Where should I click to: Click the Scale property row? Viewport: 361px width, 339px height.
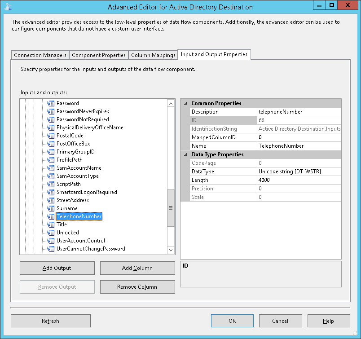[265, 197]
